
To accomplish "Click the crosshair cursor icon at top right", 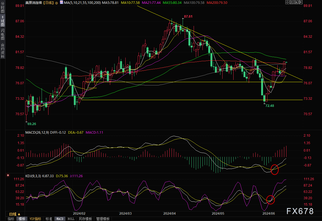I will click(x=287, y=2).
